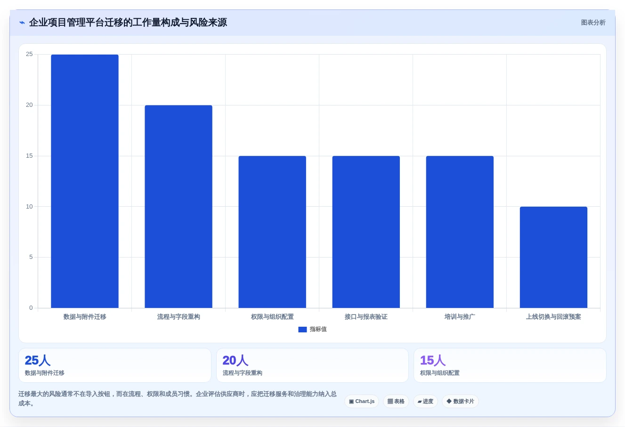Click the 进度 tag chip
The width and height of the screenshot is (625, 427).
coord(425,402)
